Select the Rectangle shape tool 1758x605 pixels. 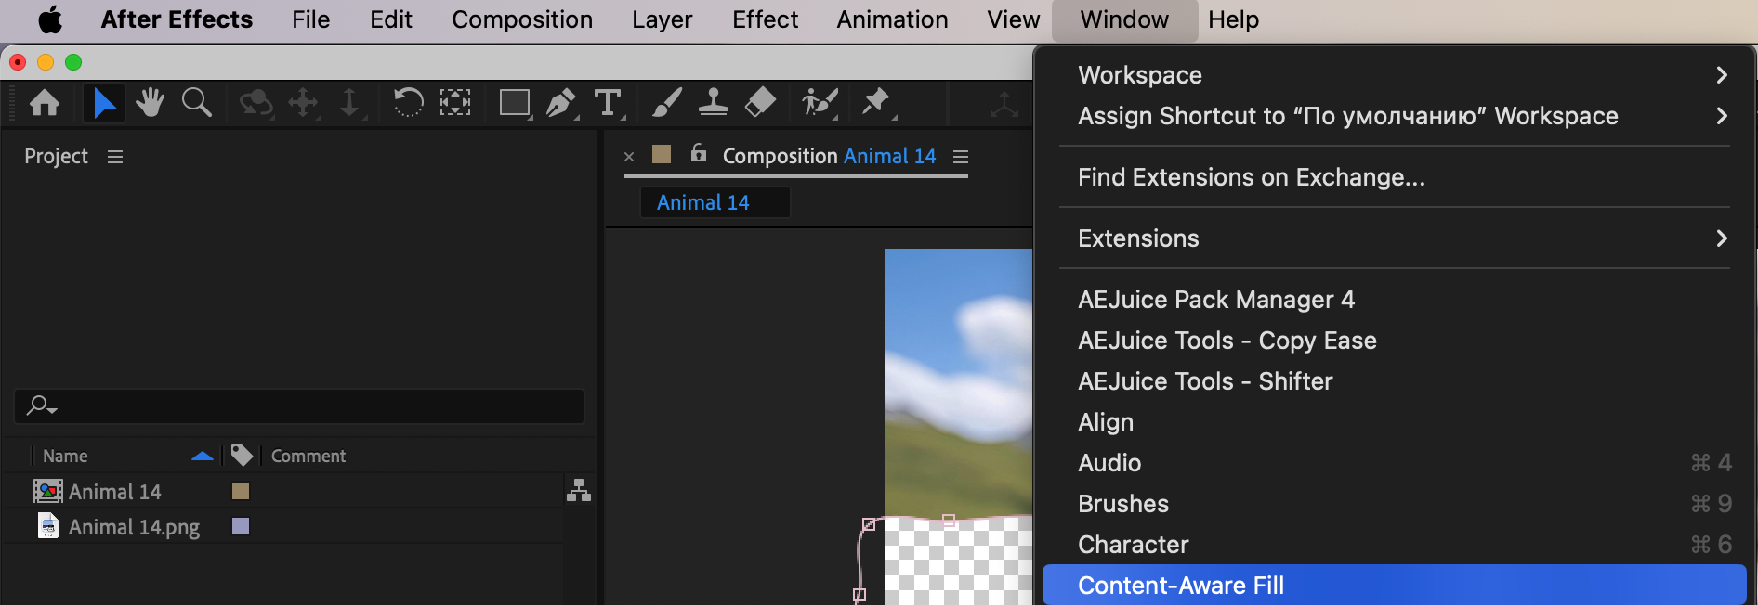[x=515, y=103]
